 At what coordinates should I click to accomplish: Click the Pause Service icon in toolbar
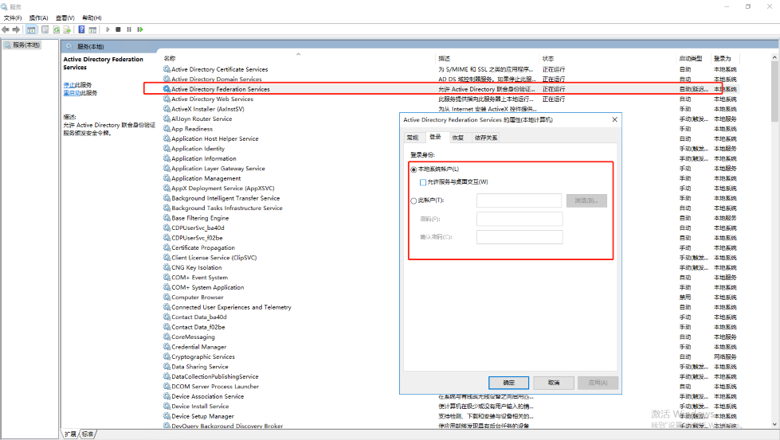coord(129,29)
